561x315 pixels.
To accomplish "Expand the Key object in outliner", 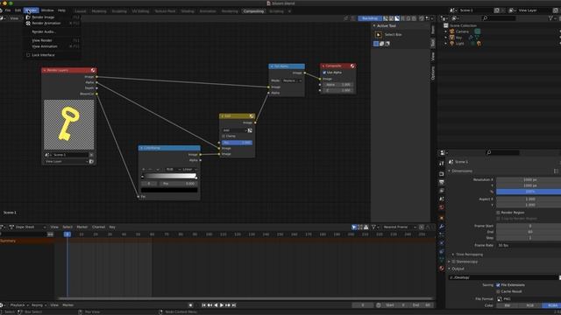I will tap(446, 38).
